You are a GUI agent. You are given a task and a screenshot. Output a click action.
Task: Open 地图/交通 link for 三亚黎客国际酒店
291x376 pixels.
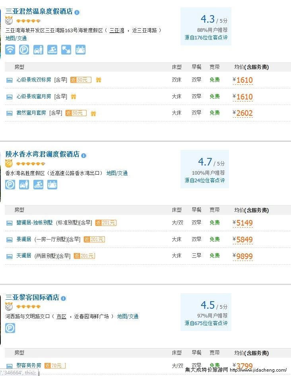[128, 317]
